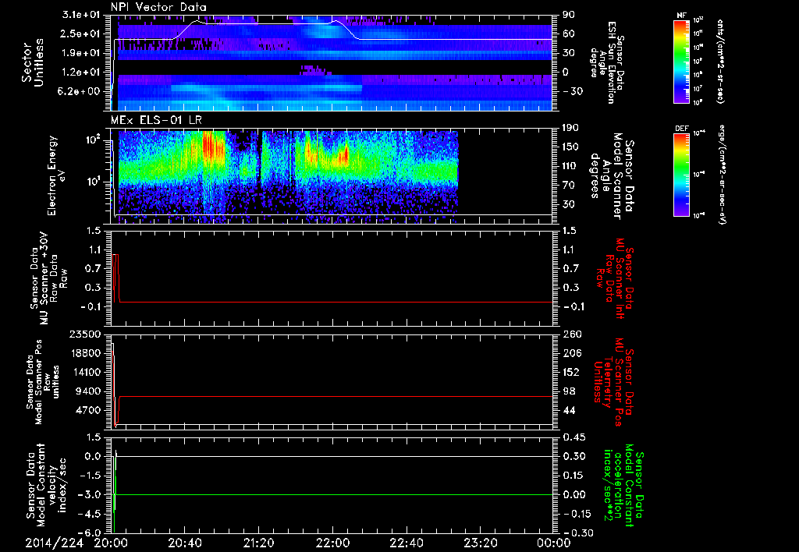Screen dimensions: 799x552
Task: Click the '14100' scanner position tick
Action: point(85,372)
